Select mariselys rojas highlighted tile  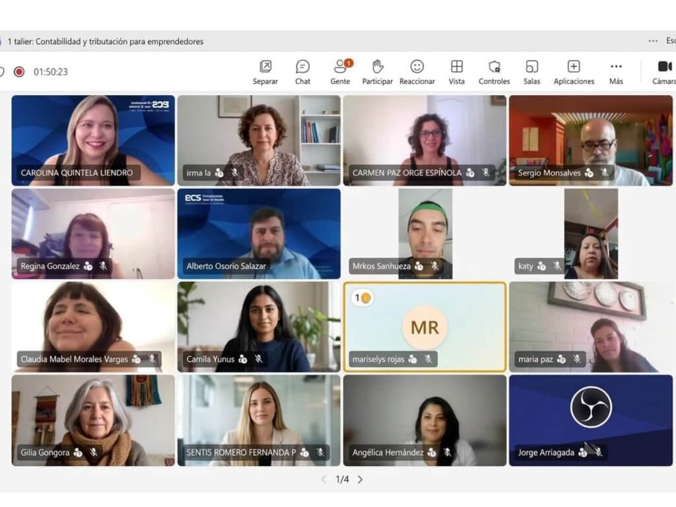(x=424, y=326)
